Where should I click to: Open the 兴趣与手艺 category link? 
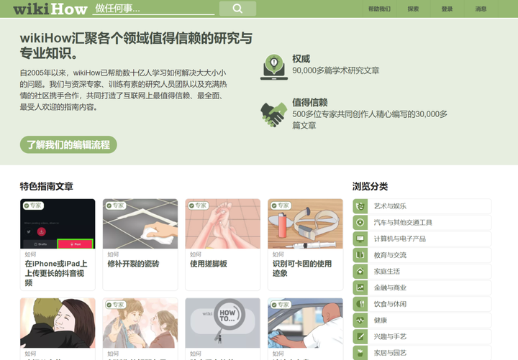[x=422, y=336]
